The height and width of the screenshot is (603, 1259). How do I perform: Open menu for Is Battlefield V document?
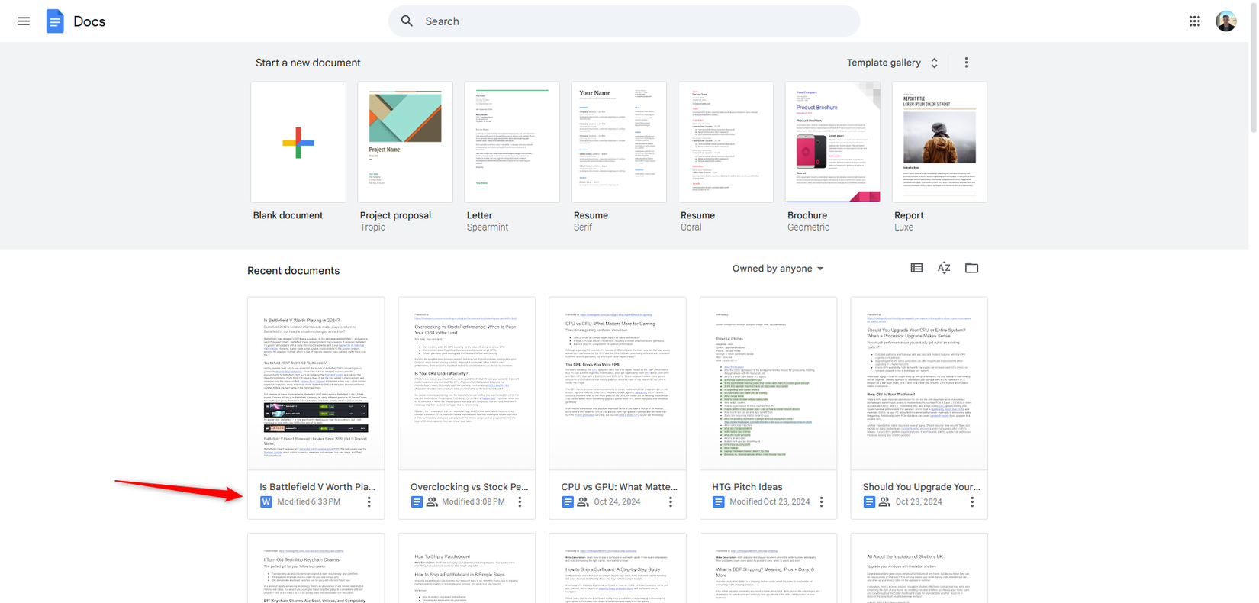coord(369,502)
